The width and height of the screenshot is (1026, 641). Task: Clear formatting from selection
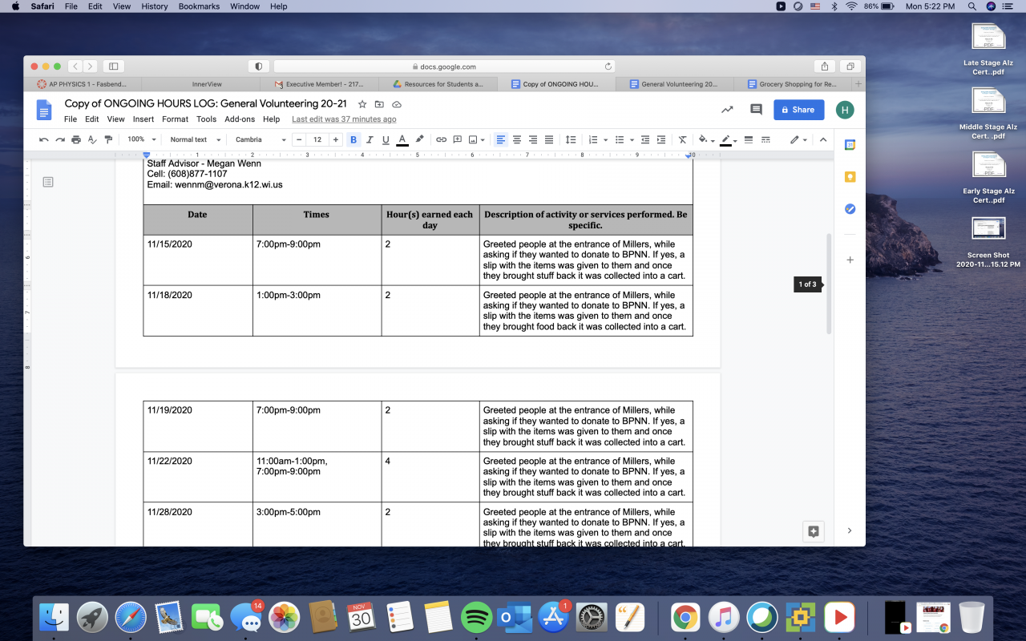683,139
